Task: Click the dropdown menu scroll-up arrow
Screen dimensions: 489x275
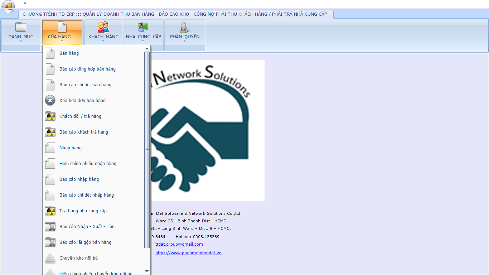Action: [147, 48]
